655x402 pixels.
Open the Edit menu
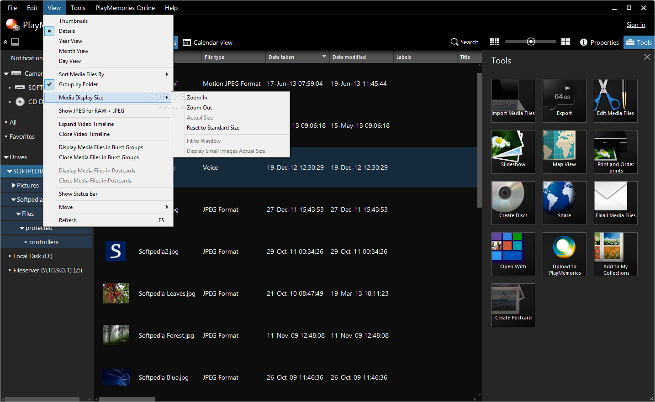tap(32, 8)
